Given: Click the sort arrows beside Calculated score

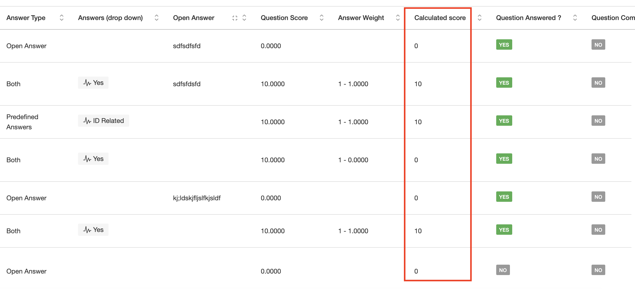Looking at the screenshot, I should tap(480, 18).
